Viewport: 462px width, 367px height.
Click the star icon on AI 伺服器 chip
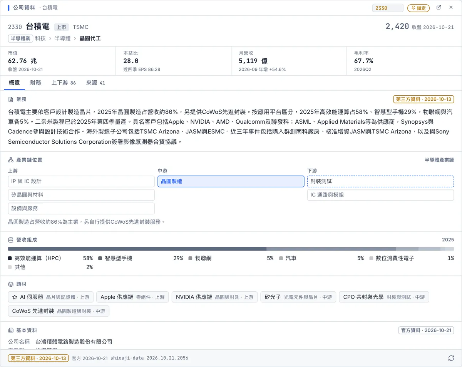(15, 297)
